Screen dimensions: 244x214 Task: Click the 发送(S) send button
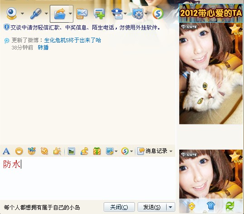(152, 207)
